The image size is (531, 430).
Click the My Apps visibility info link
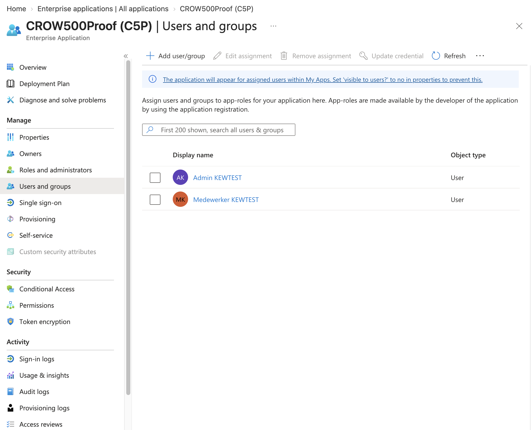pos(322,80)
